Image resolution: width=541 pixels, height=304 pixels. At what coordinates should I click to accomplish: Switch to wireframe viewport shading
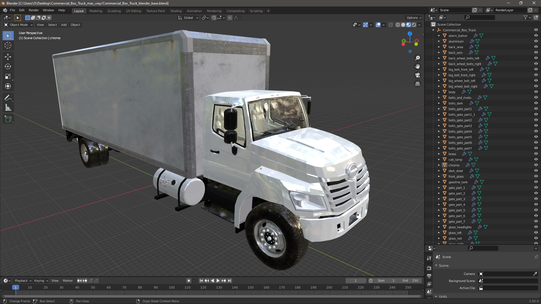pyautogui.click(x=398, y=25)
